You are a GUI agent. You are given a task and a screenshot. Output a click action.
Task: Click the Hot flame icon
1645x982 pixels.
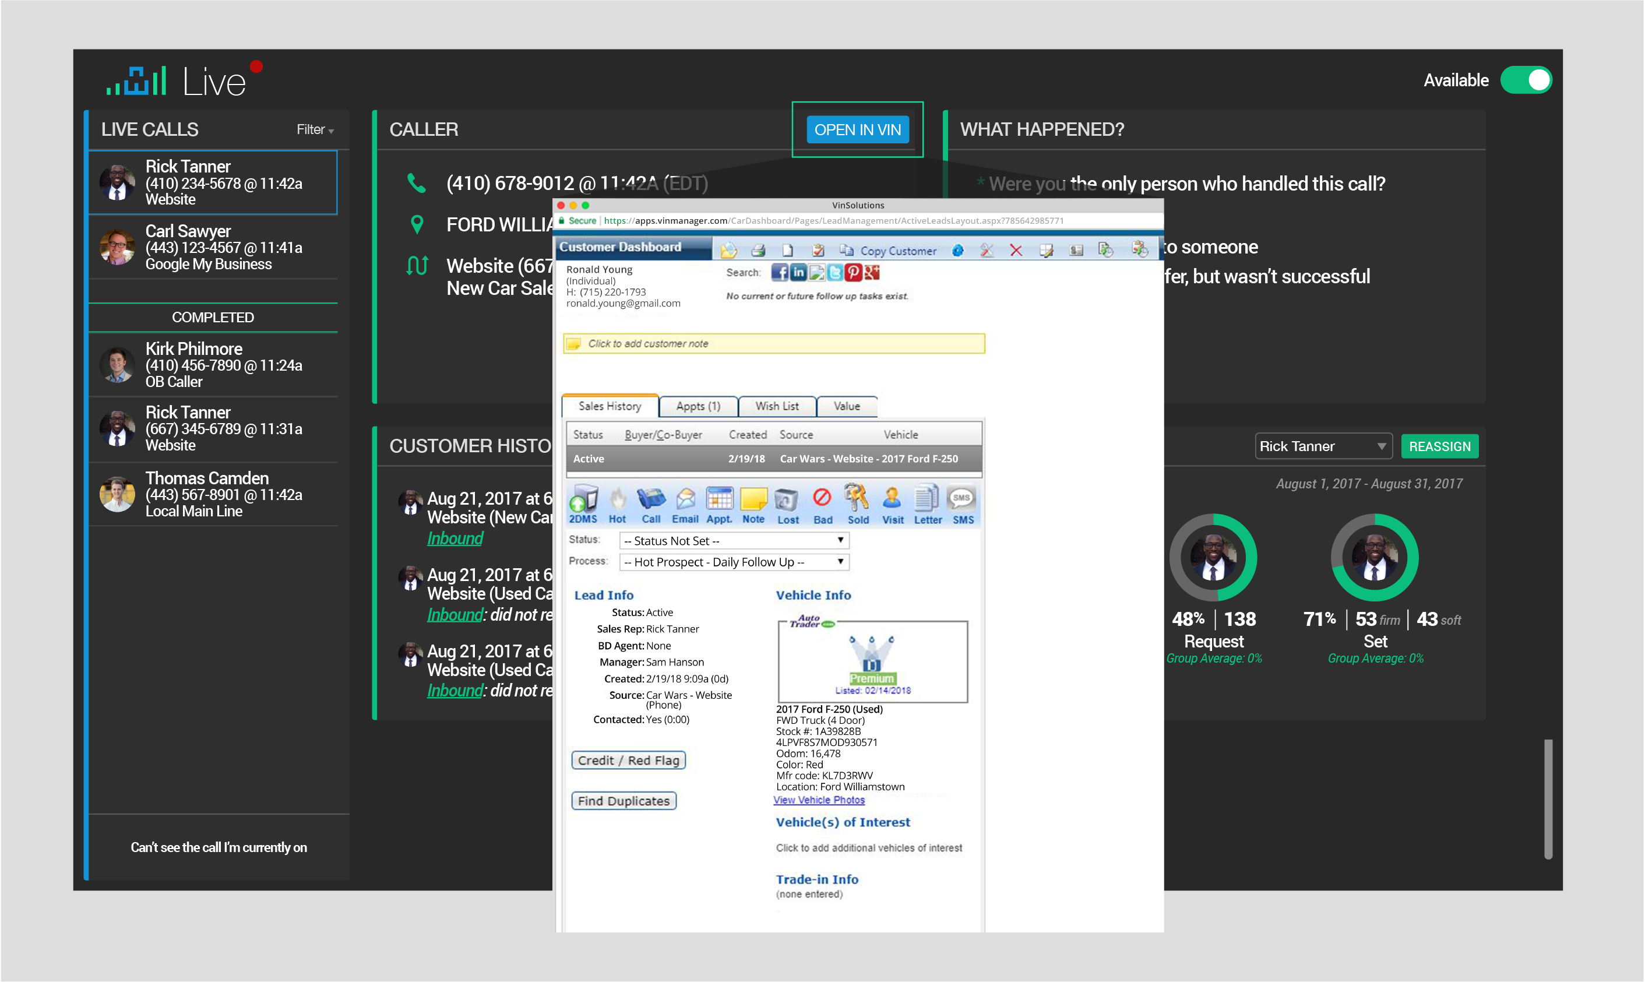(x=617, y=504)
